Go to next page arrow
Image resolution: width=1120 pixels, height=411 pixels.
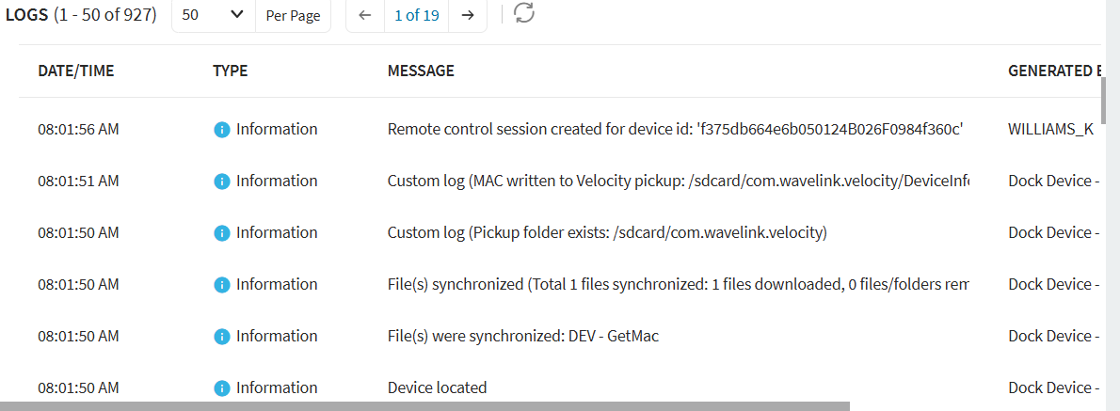467,15
